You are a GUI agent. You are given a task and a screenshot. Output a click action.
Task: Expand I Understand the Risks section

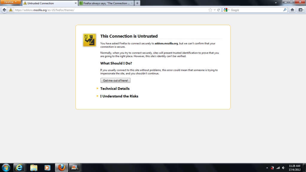click(x=119, y=96)
